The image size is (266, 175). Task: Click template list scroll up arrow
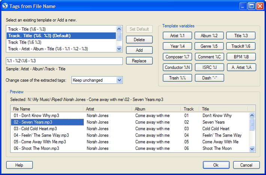119,29
